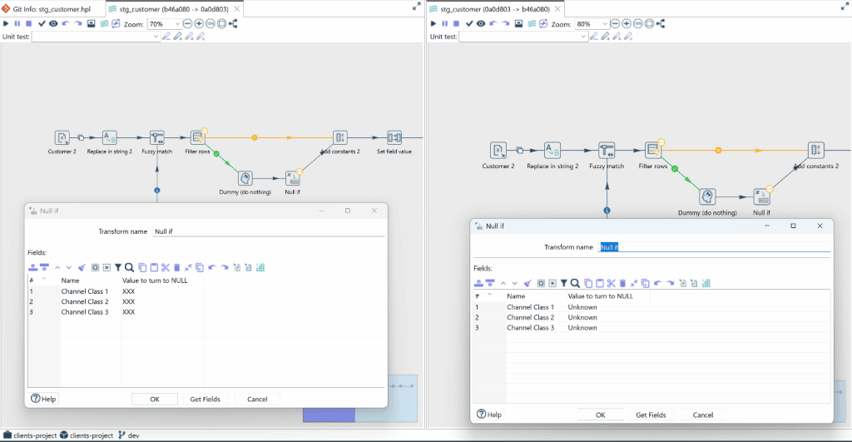This screenshot has width=852, height=442.
Task: Run the pipeline in the right pane
Action: (x=433, y=23)
